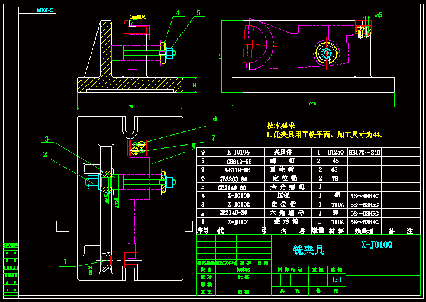Click part name 定位销 in row 3
This screenshot has height=302, width=426.
(283, 204)
